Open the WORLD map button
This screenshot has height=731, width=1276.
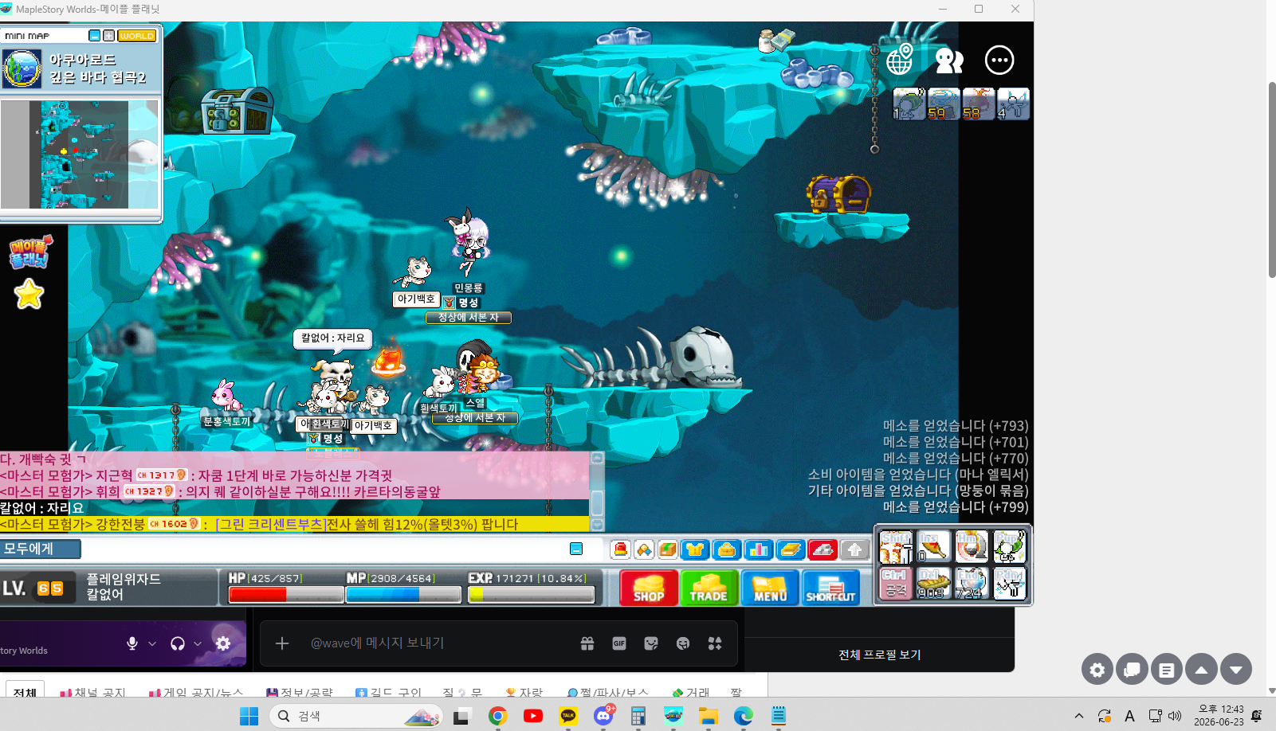[137, 36]
